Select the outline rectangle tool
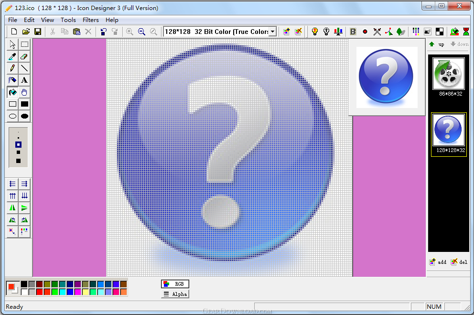474x315 pixels. (12, 104)
